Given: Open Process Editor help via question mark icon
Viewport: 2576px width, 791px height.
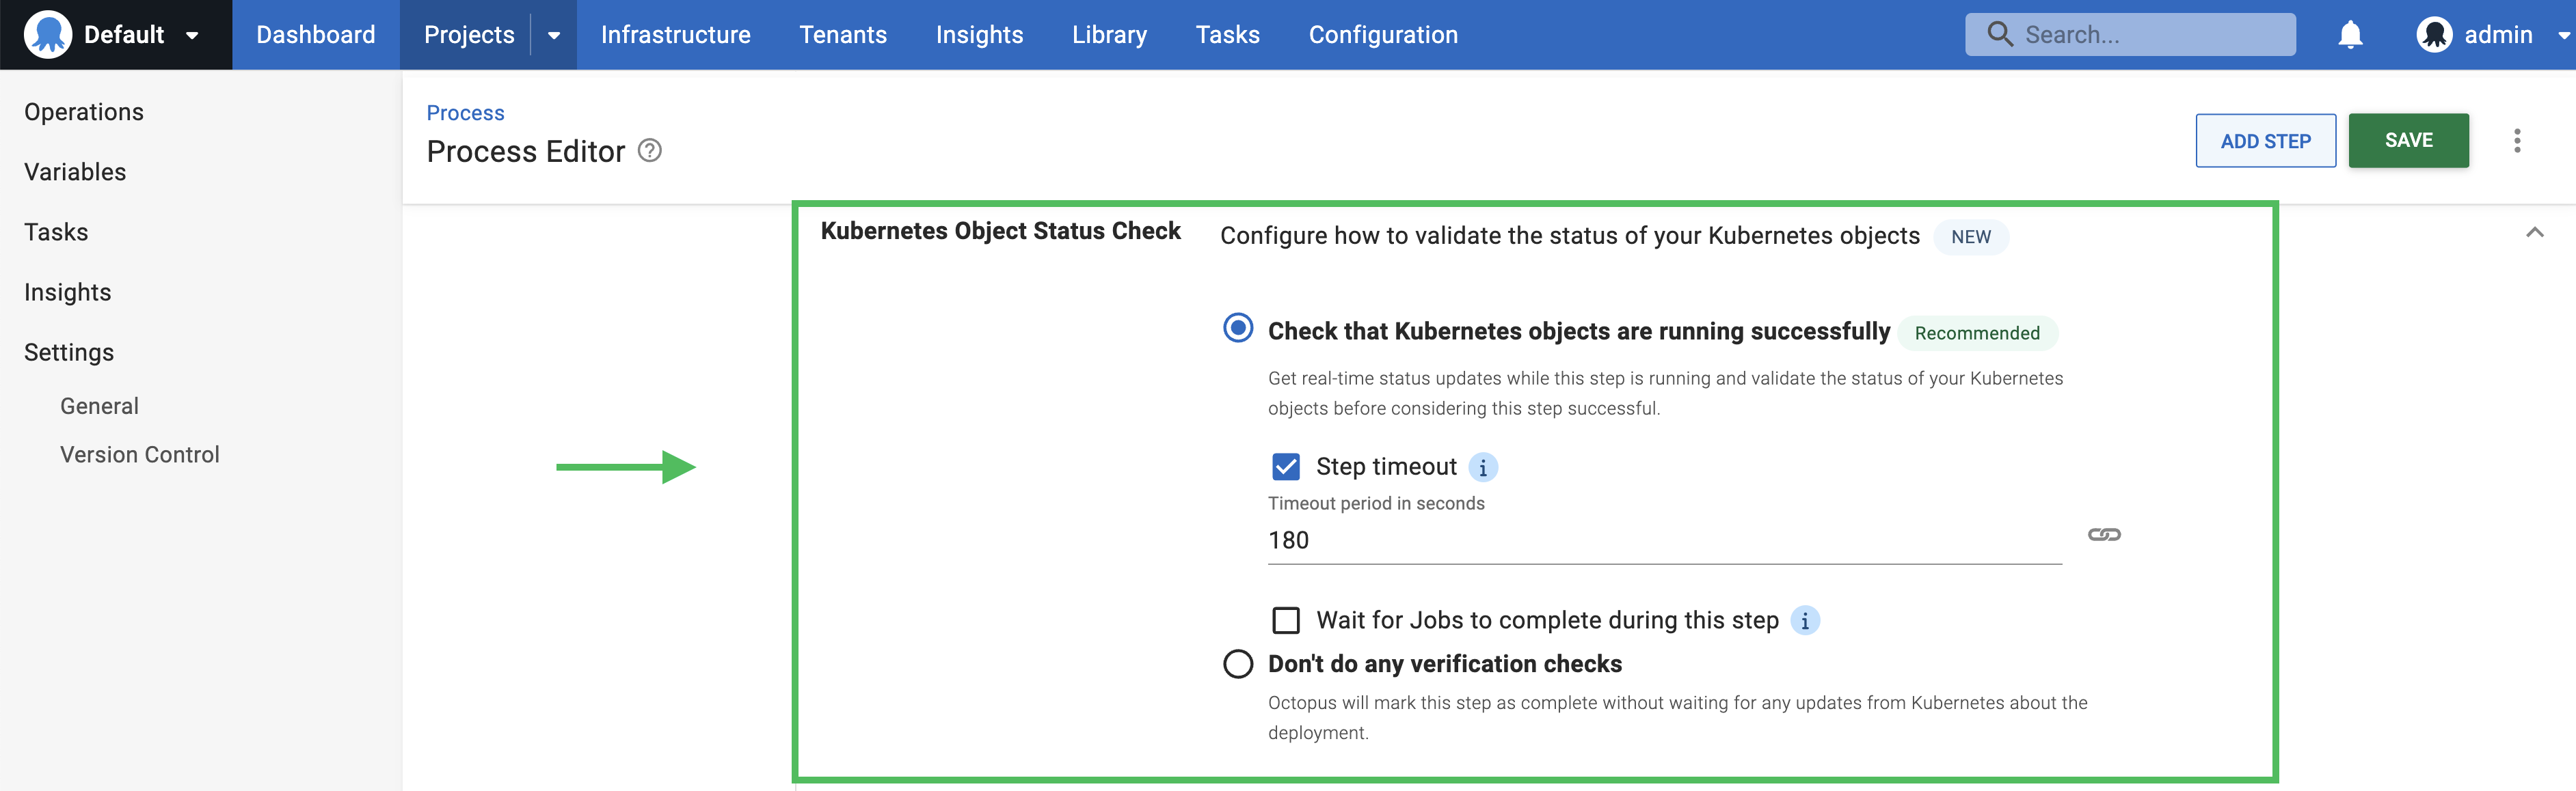Looking at the screenshot, I should 650,151.
